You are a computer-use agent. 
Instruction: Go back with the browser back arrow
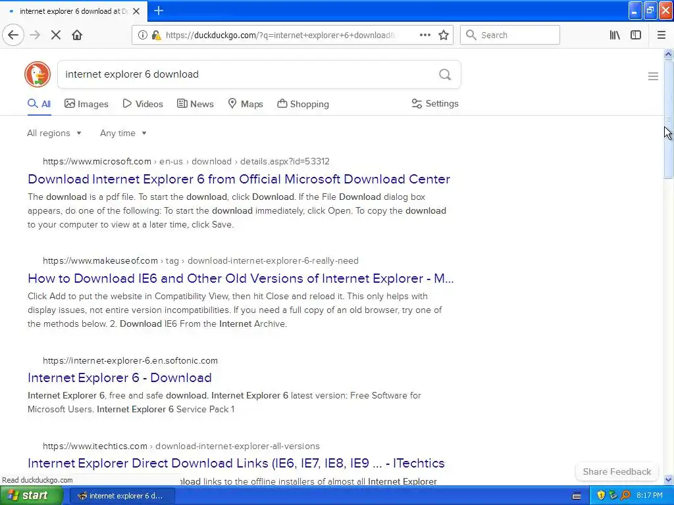tap(13, 35)
